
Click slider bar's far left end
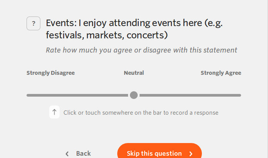[x=28, y=95]
